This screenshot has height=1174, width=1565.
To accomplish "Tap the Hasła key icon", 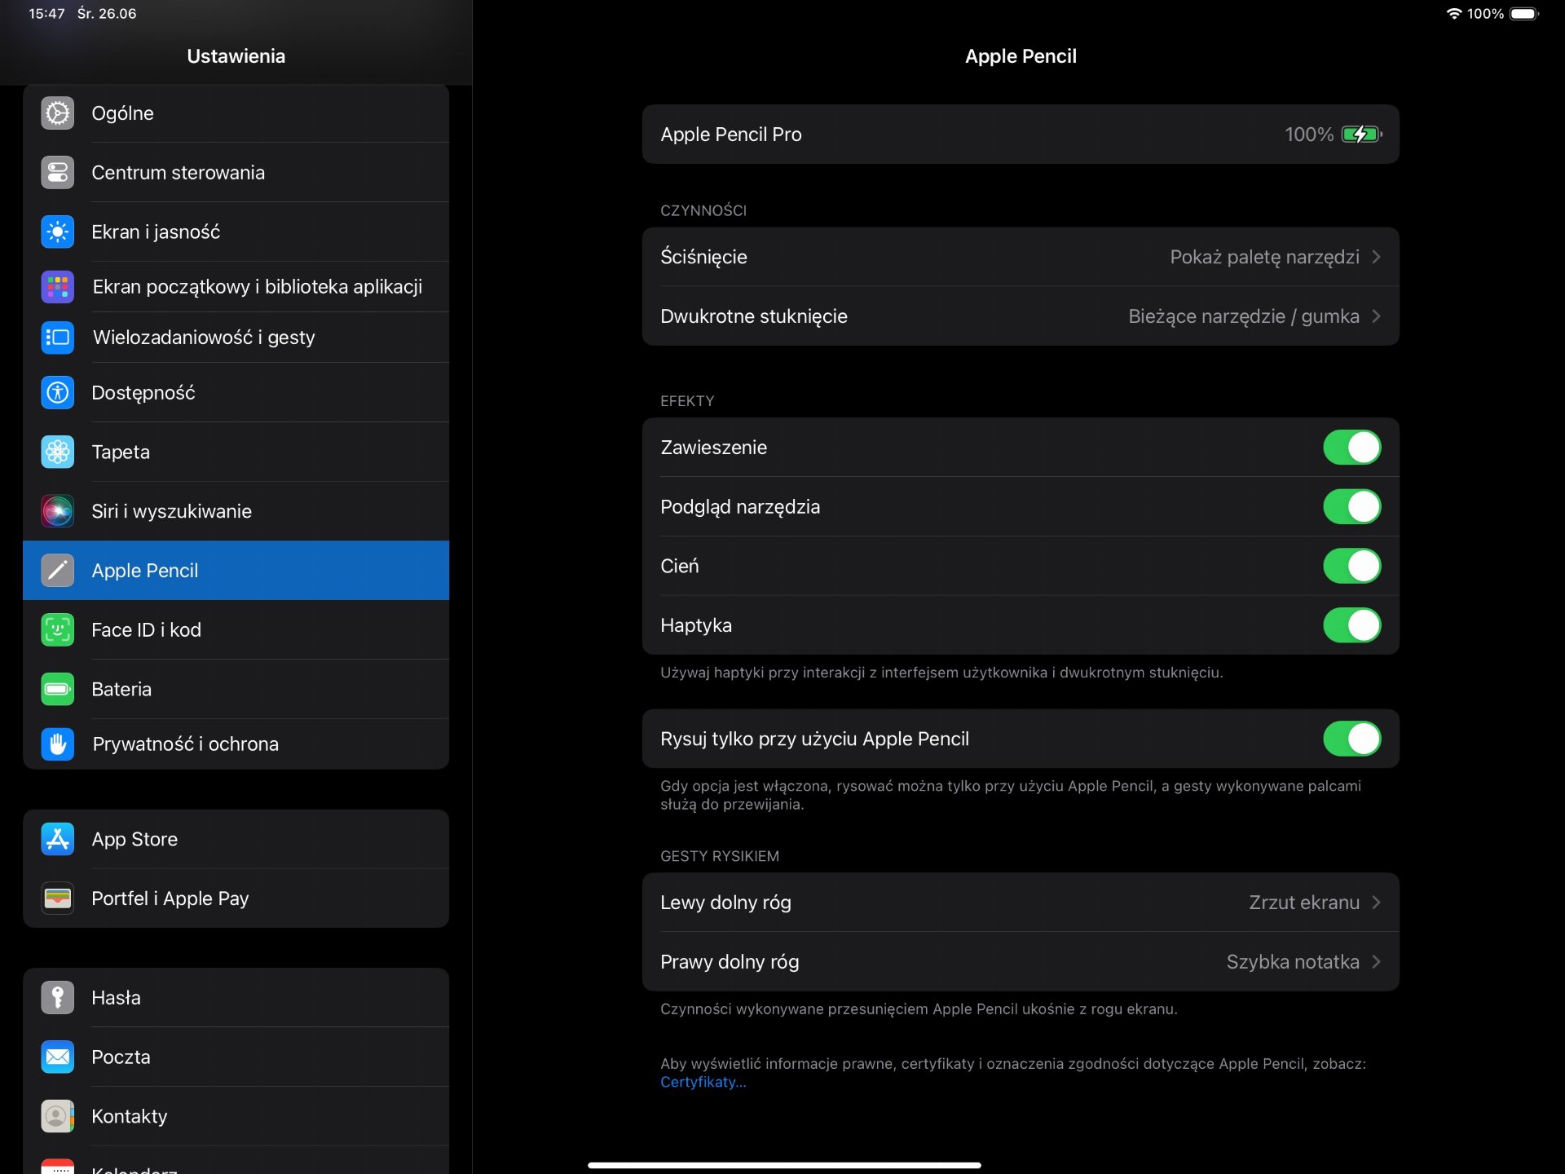I will click(57, 998).
